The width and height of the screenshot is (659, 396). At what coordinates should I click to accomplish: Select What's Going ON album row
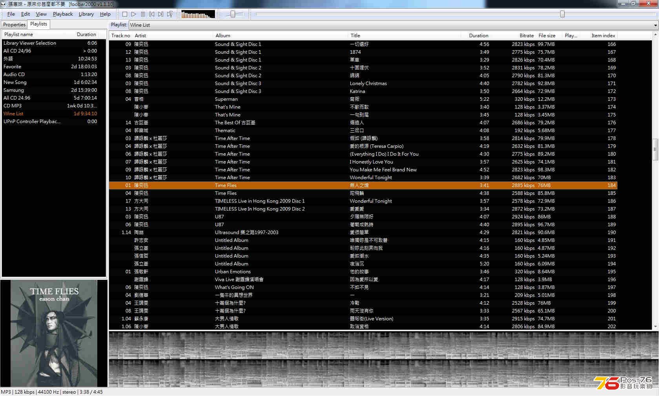click(x=363, y=287)
